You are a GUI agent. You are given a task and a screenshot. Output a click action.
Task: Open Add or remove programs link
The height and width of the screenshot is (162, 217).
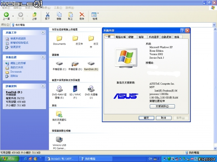(19, 43)
